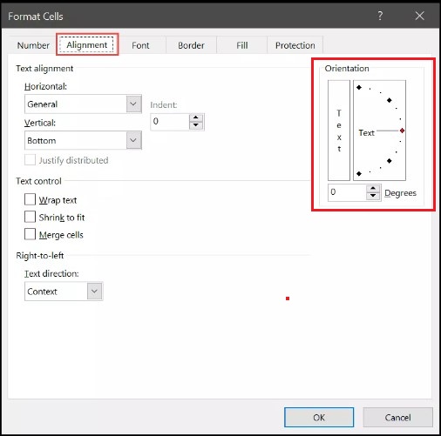This screenshot has width=441, height=436.
Task: Decrease orientation Degrees with down arrow
Action: pos(373,196)
